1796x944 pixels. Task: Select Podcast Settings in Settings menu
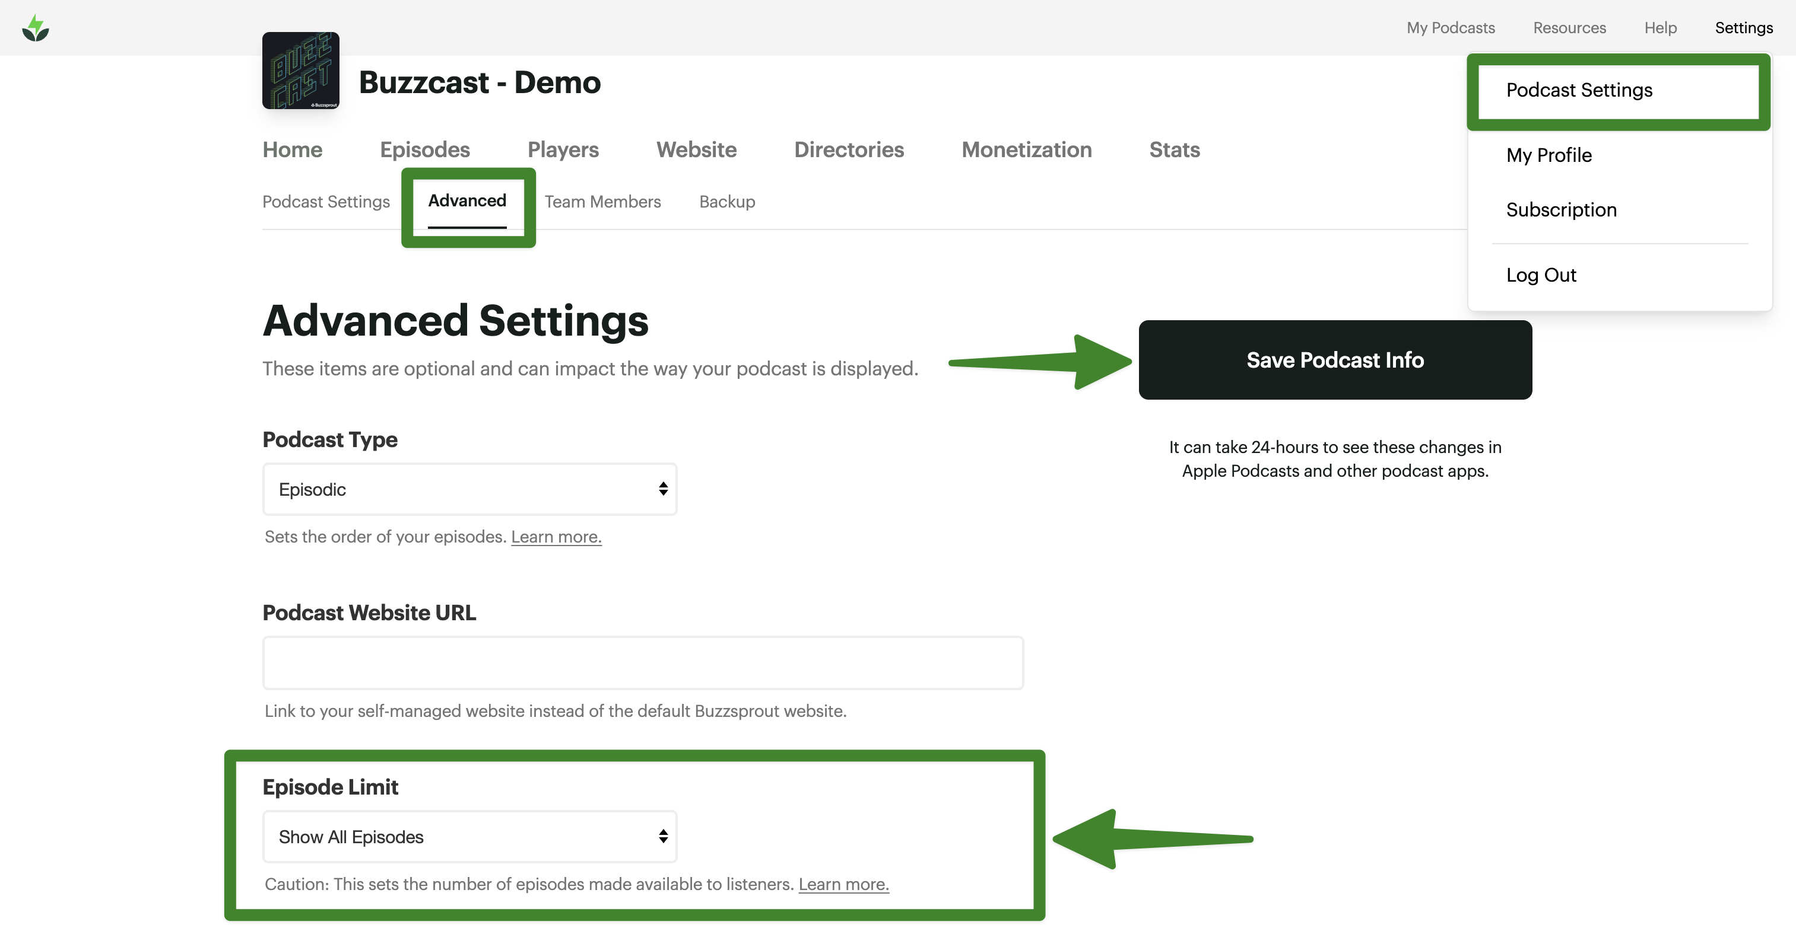(x=1578, y=91)
